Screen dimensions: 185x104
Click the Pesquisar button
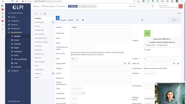pos(83,6)
